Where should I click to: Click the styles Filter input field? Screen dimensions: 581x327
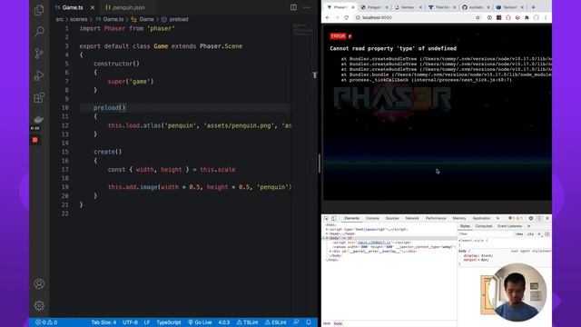tap(486, 234)
